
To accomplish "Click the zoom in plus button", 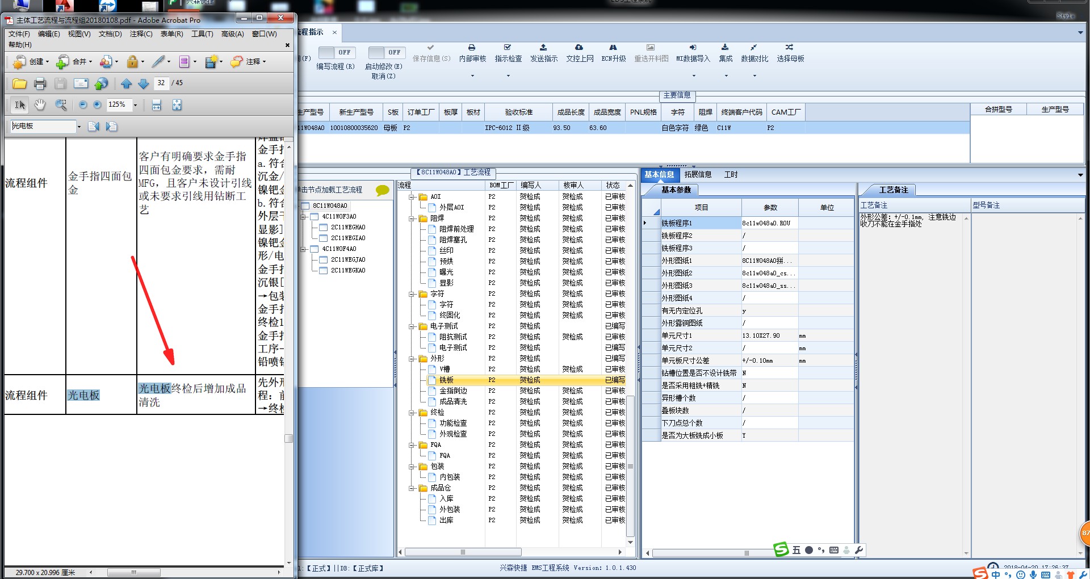I will [x=97, y=104].
